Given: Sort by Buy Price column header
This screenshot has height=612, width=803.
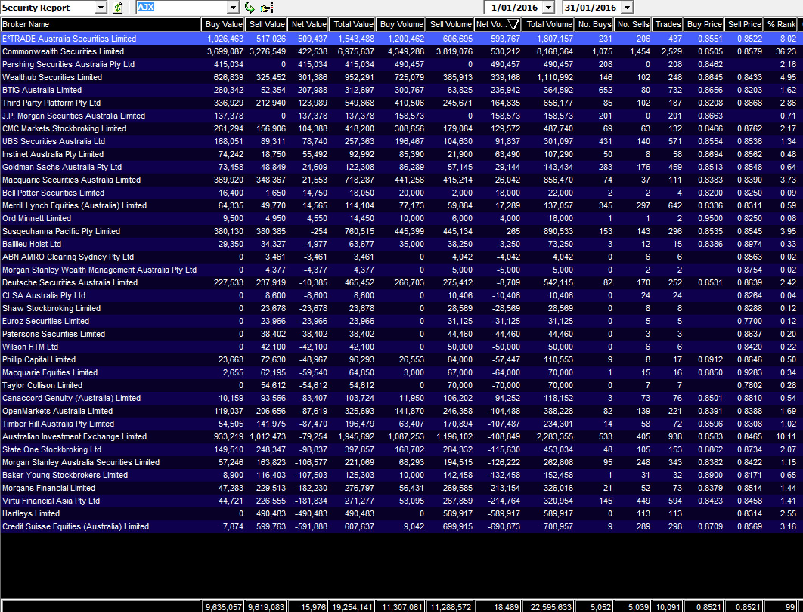Looking at the screenshot, I should (x=704, y=25).
